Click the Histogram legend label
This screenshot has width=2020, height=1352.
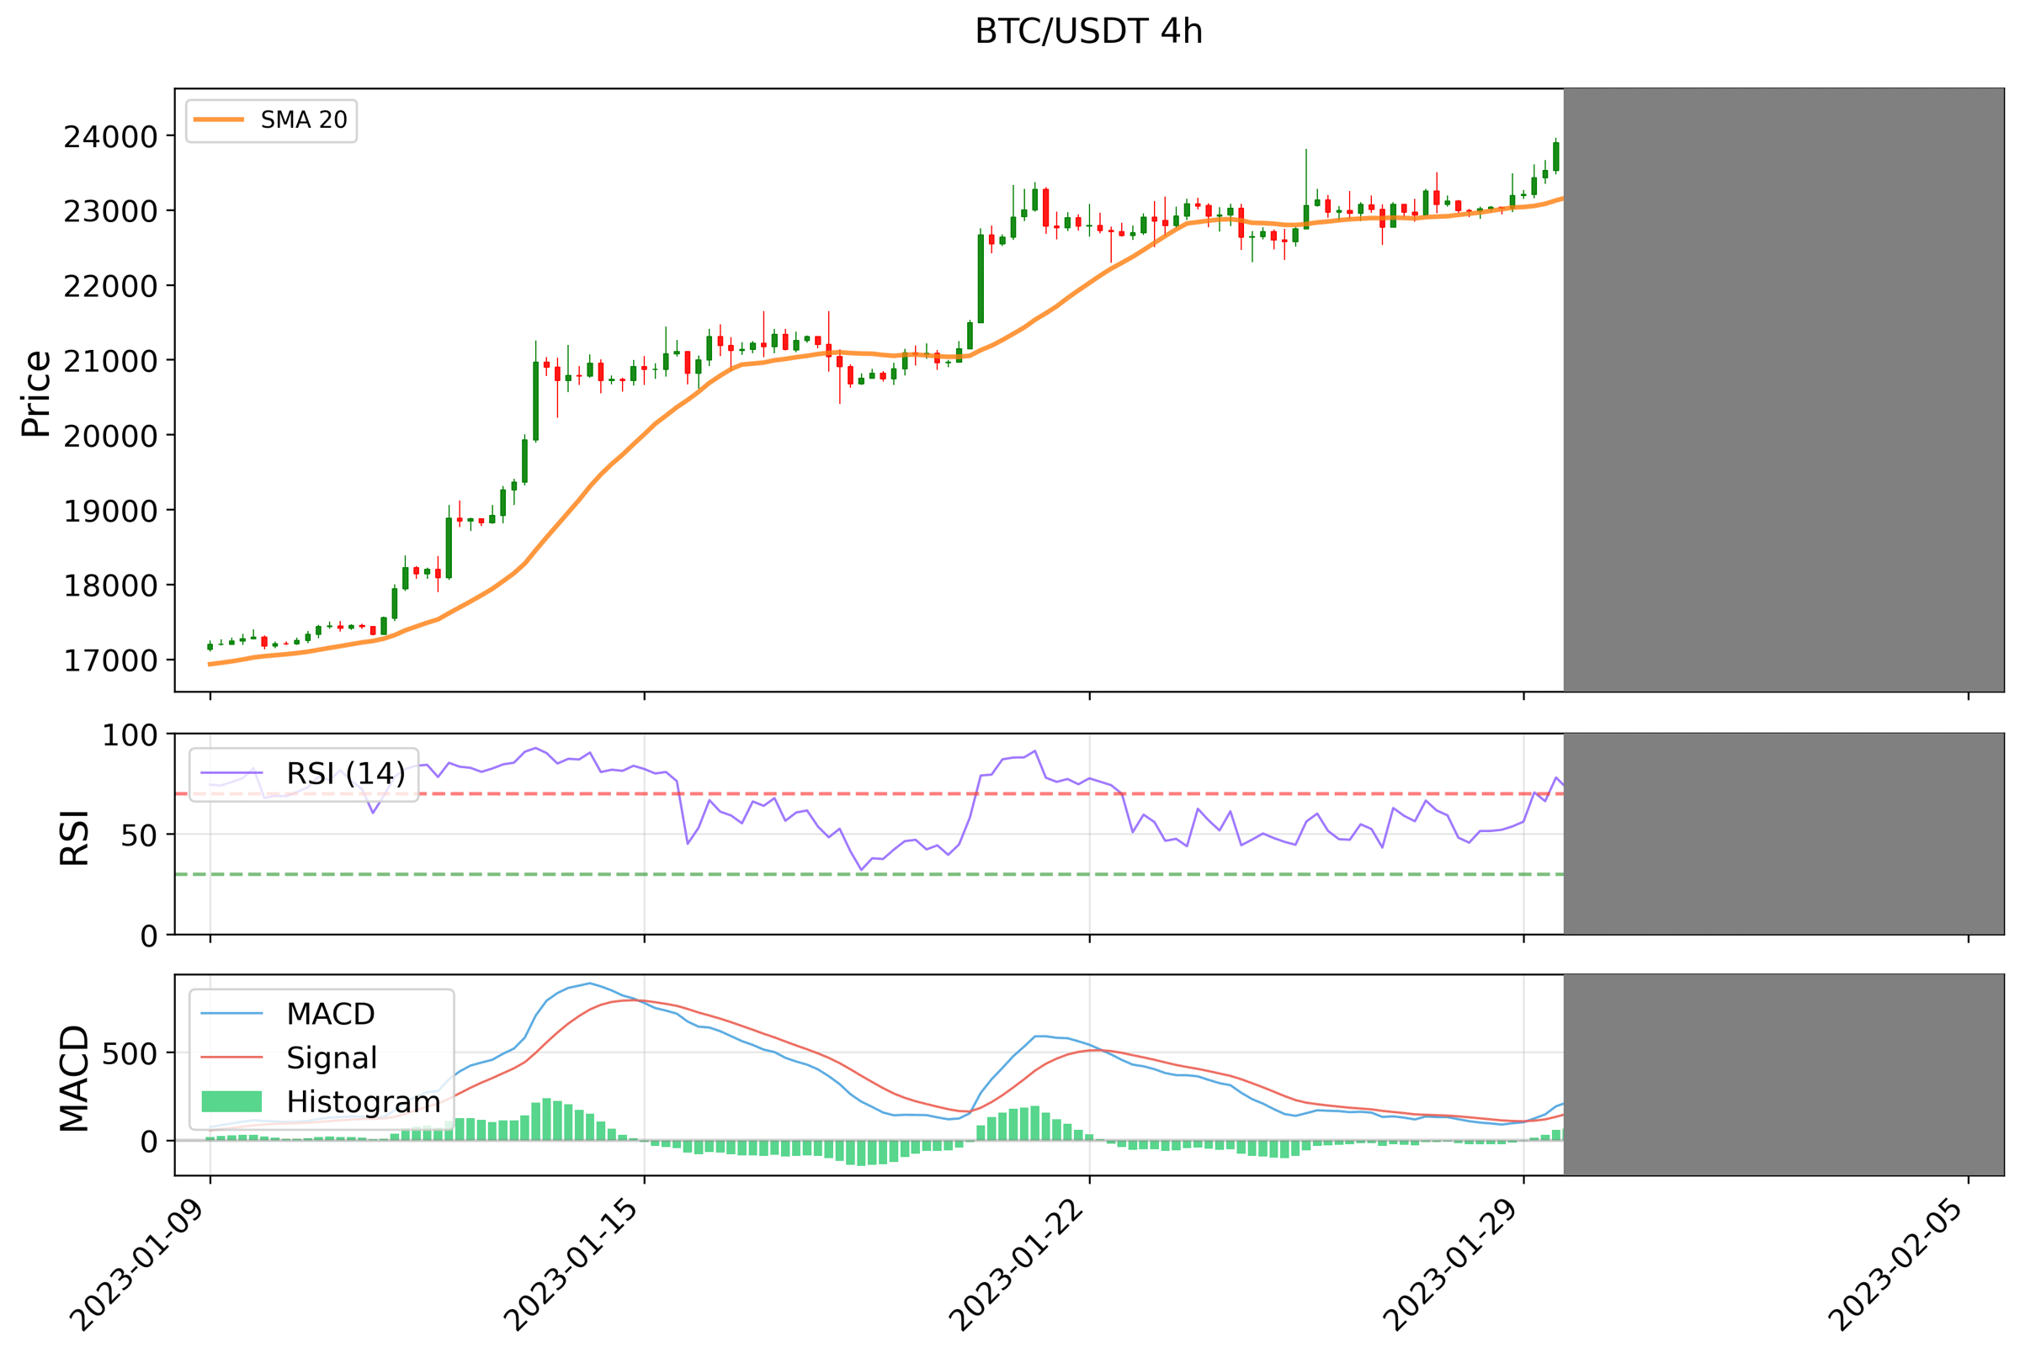coord(363,1102)
